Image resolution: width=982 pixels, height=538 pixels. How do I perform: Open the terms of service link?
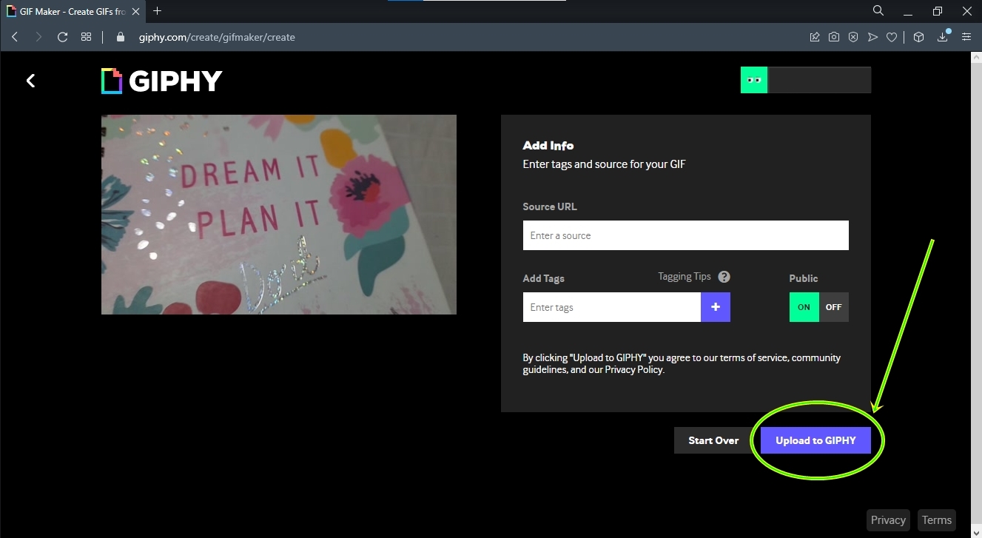753,357
